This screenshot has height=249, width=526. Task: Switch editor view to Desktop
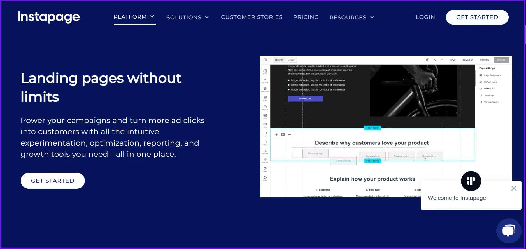tap(279, 60)
